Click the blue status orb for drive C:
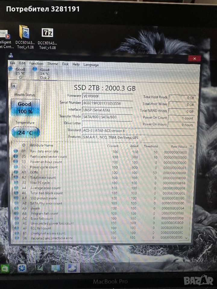The height and width of the screenshot is (289, 217). pos(11,69)
